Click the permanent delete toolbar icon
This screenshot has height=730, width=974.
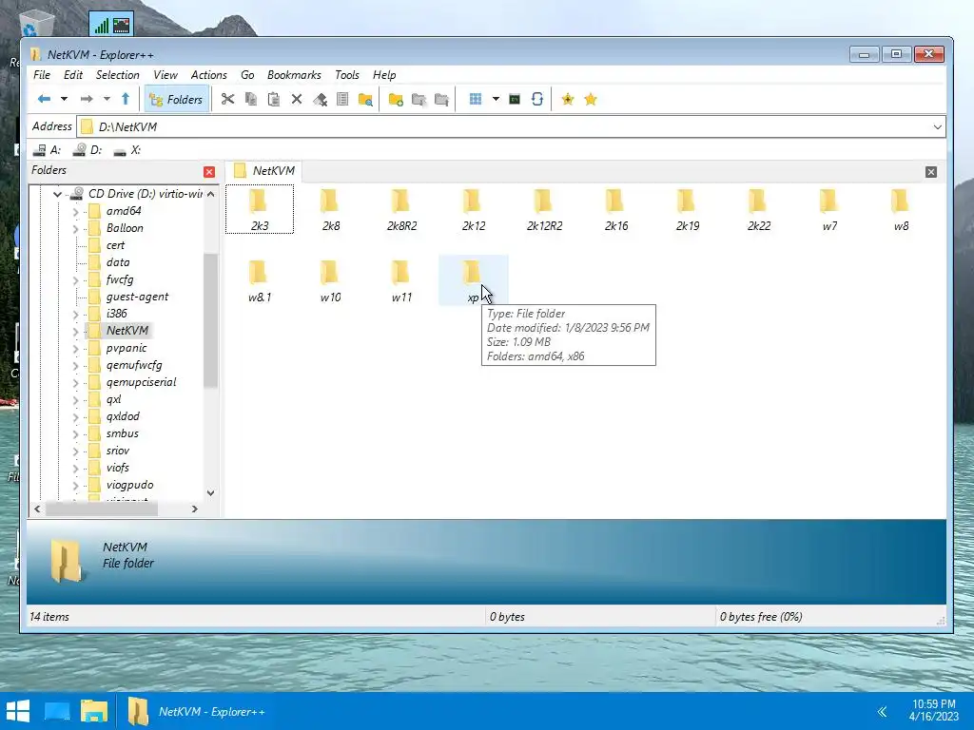click(320, 99)
